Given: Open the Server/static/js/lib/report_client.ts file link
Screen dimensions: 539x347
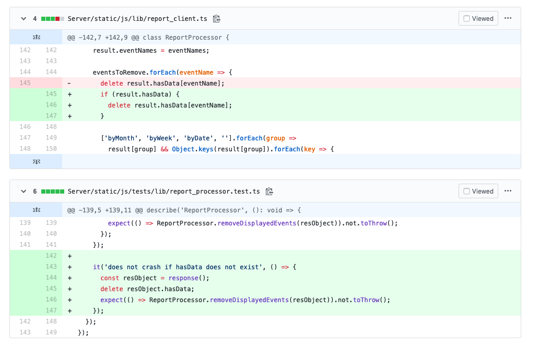Looking at the screenshot, I should coord(137,19).
